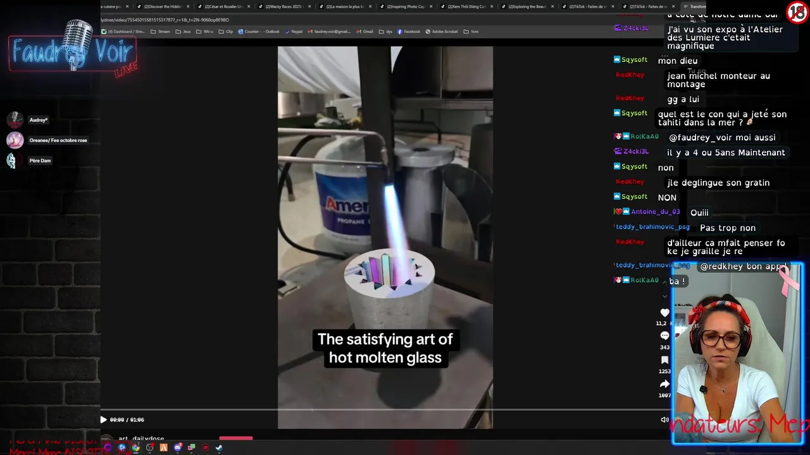Like the video with the heart icon
This screenshot has height=455, width=810.
click(x=664, y=313)
